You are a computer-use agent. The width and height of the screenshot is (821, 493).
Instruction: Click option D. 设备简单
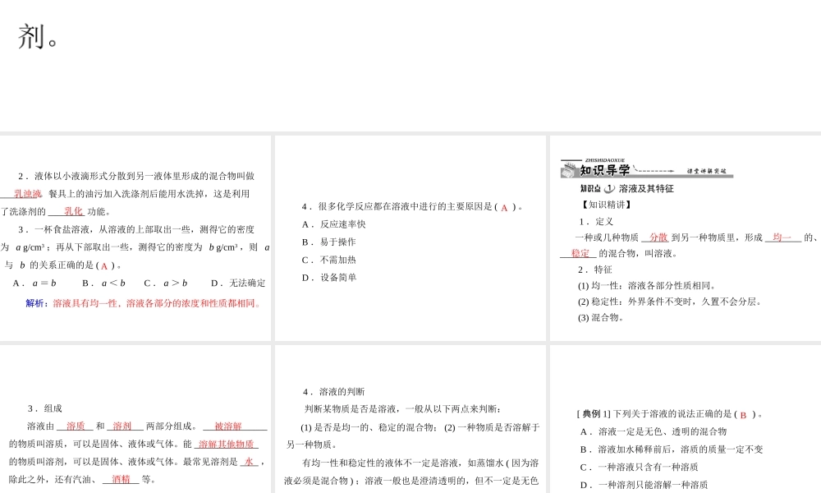[329, 278]
